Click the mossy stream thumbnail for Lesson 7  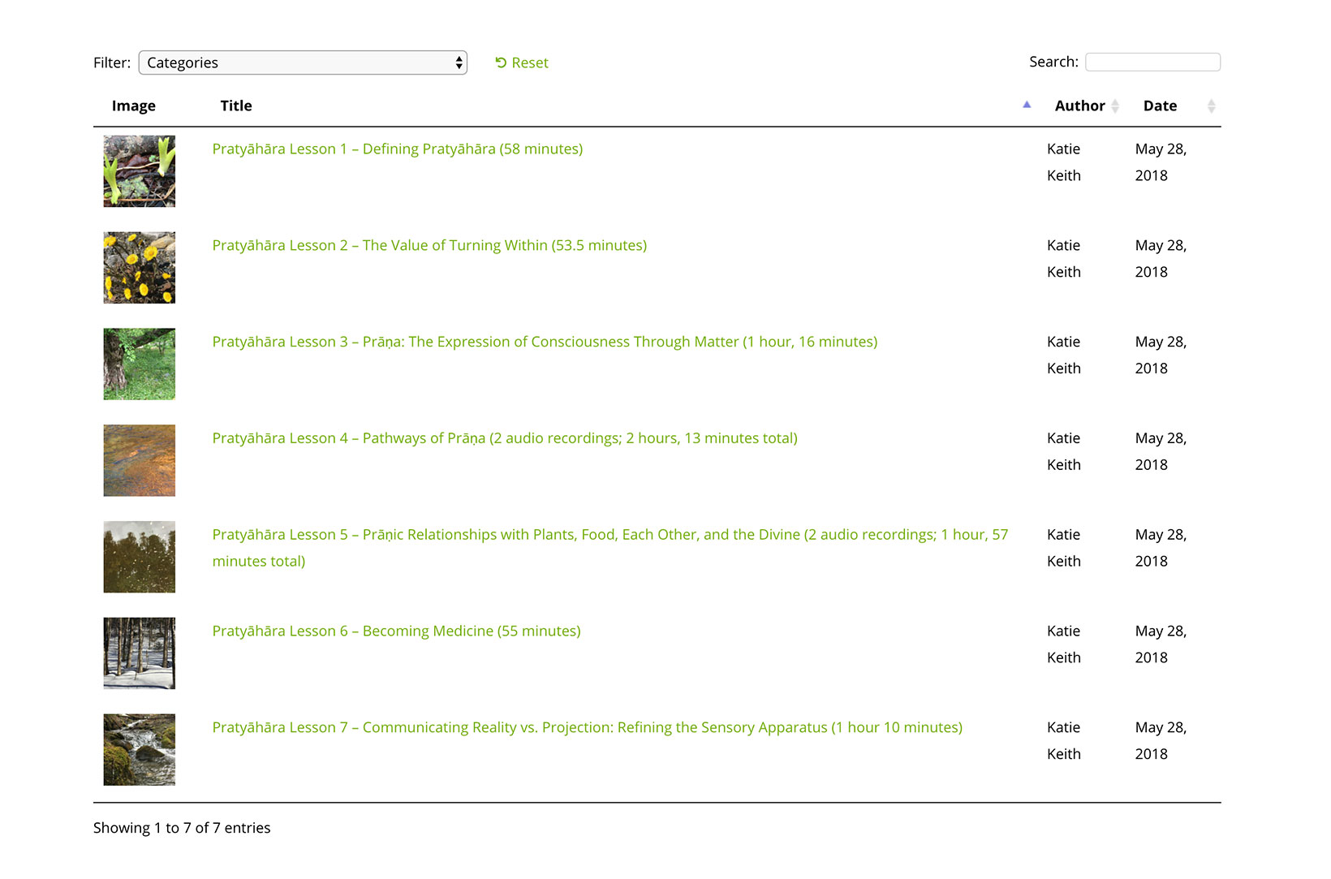(x=139, y=748)
